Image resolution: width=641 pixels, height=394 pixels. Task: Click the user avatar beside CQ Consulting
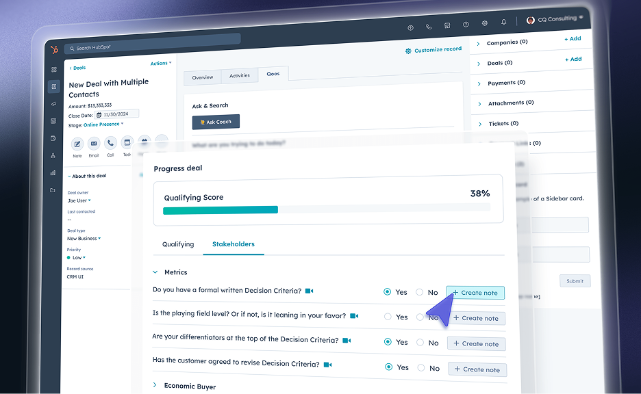coord(531,21)
